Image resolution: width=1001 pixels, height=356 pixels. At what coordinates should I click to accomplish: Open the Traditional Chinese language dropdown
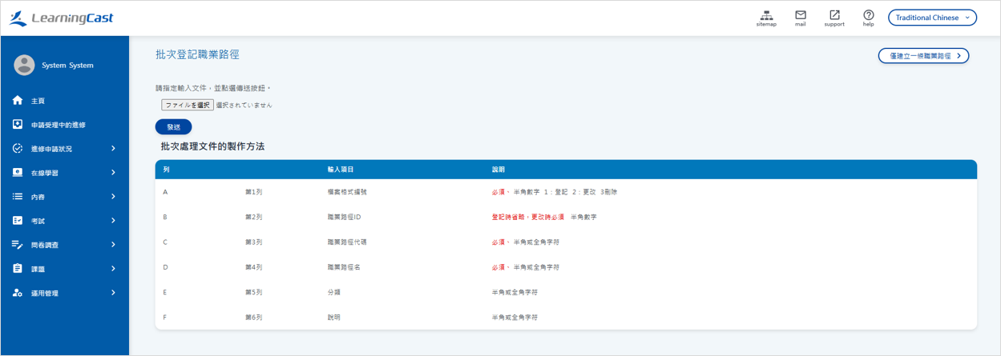click(x=932, y=18)
